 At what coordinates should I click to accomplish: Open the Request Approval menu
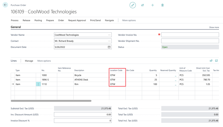coord(77,20)
